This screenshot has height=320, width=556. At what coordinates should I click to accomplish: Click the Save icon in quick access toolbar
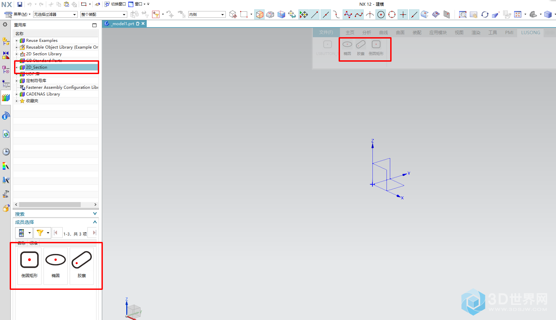pos(20,4)
